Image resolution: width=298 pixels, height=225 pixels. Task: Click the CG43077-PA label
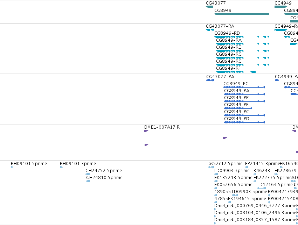click(x=220, y=77)
